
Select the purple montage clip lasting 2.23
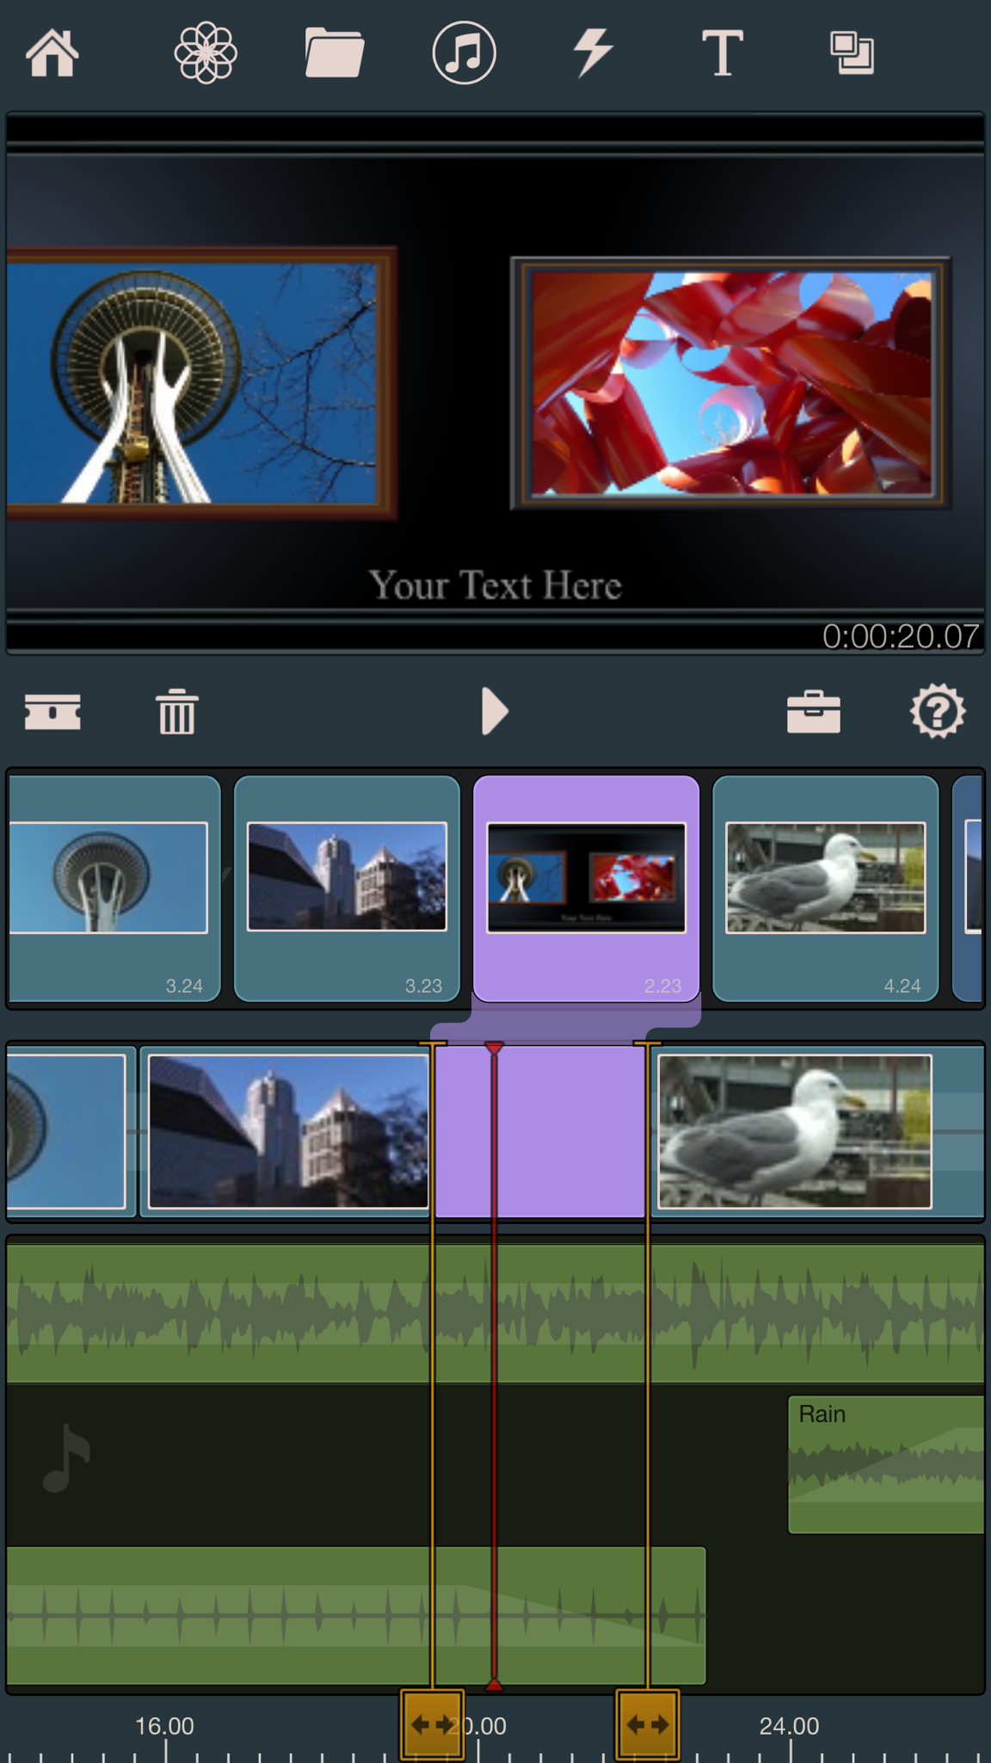click(x=586, y=888)
